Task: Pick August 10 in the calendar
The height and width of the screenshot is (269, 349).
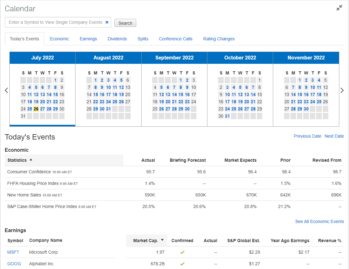Action: (108, 87)
